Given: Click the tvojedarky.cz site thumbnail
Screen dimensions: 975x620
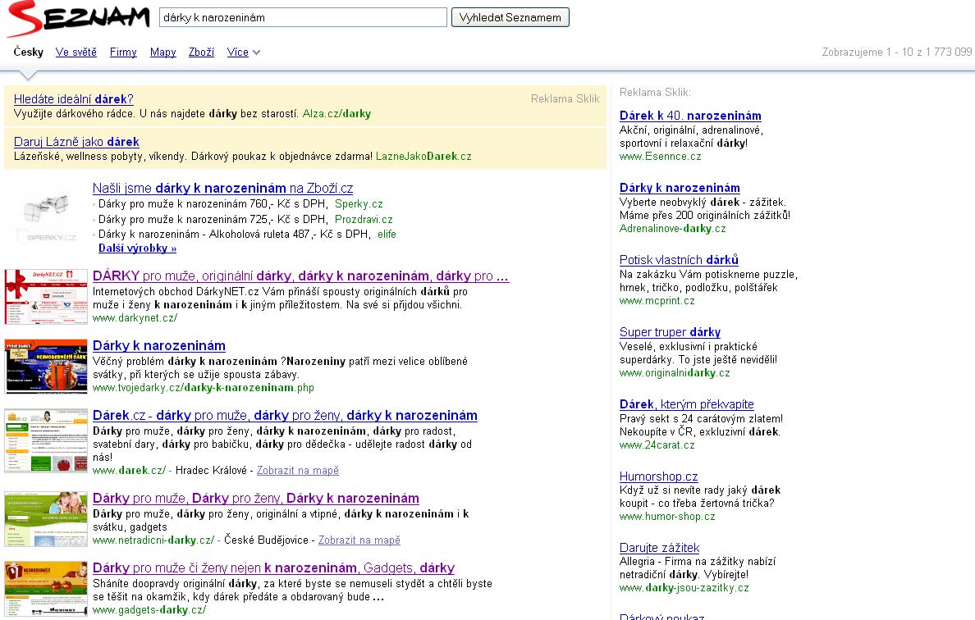Looking at the screenshot, I should [46, 367].
